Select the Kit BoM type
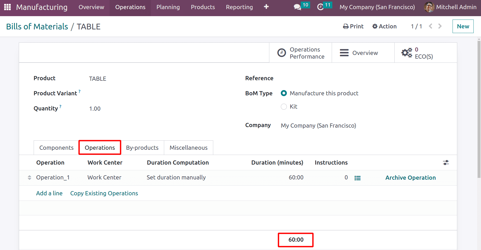This screenshot has height=250, width=481. [284, 107]
